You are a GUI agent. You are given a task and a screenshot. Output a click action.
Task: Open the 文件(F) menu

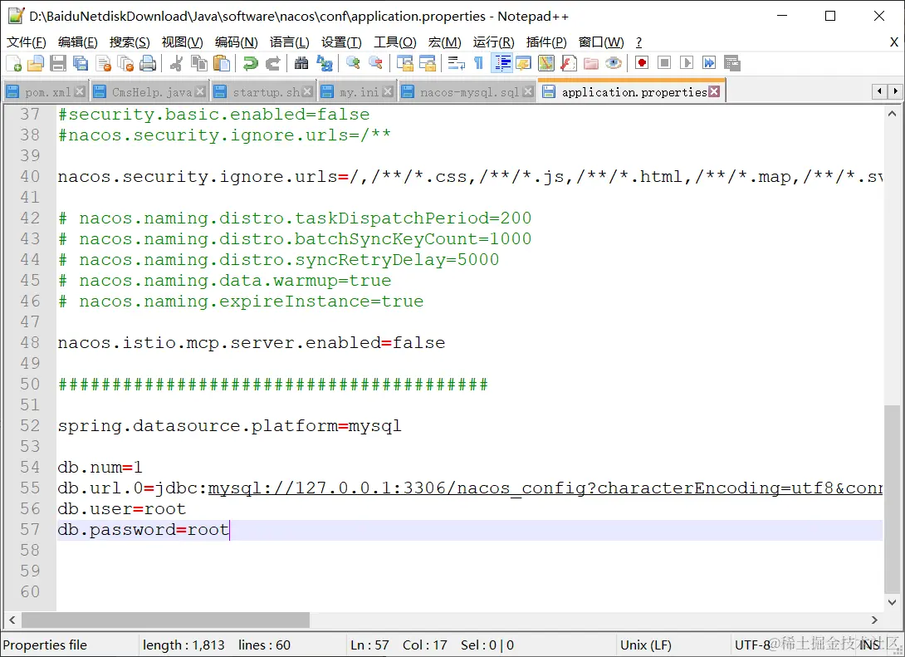pos(26,42)
